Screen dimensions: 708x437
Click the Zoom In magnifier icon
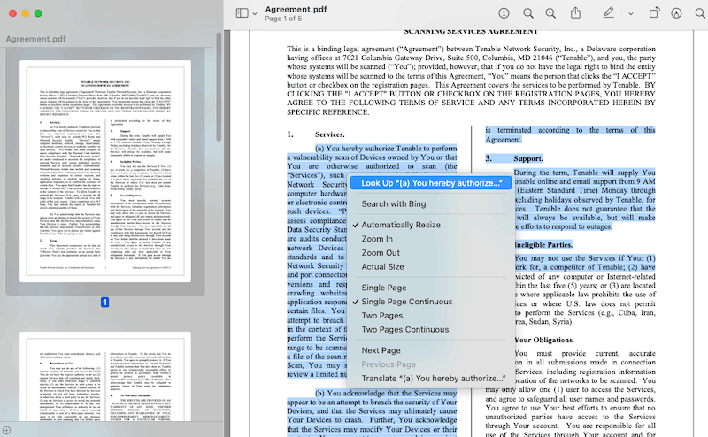(550, 13)
